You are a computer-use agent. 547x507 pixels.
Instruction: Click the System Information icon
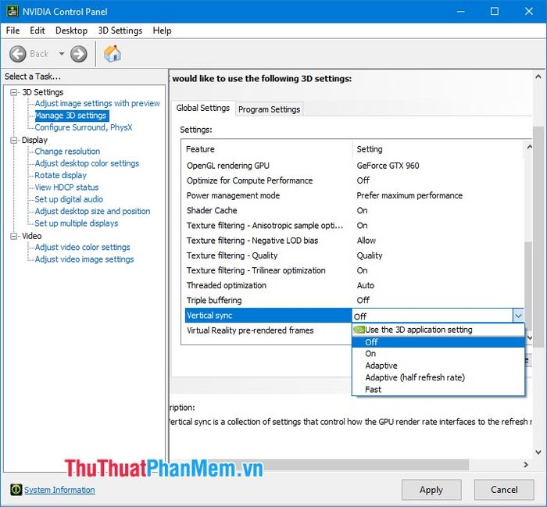(x=16, y=490)
